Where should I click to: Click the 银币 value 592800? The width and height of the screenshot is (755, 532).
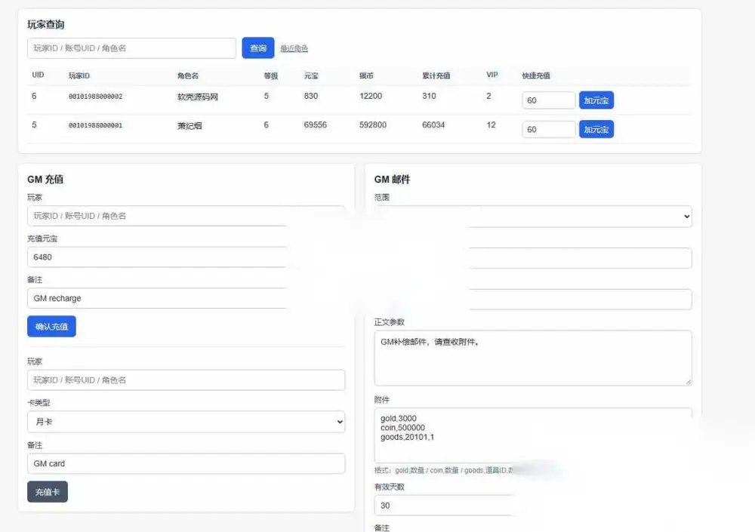click(x=373, y=125)
